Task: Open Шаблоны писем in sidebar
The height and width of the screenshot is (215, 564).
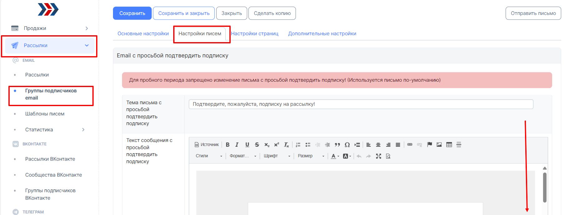Action: point(45,114)
